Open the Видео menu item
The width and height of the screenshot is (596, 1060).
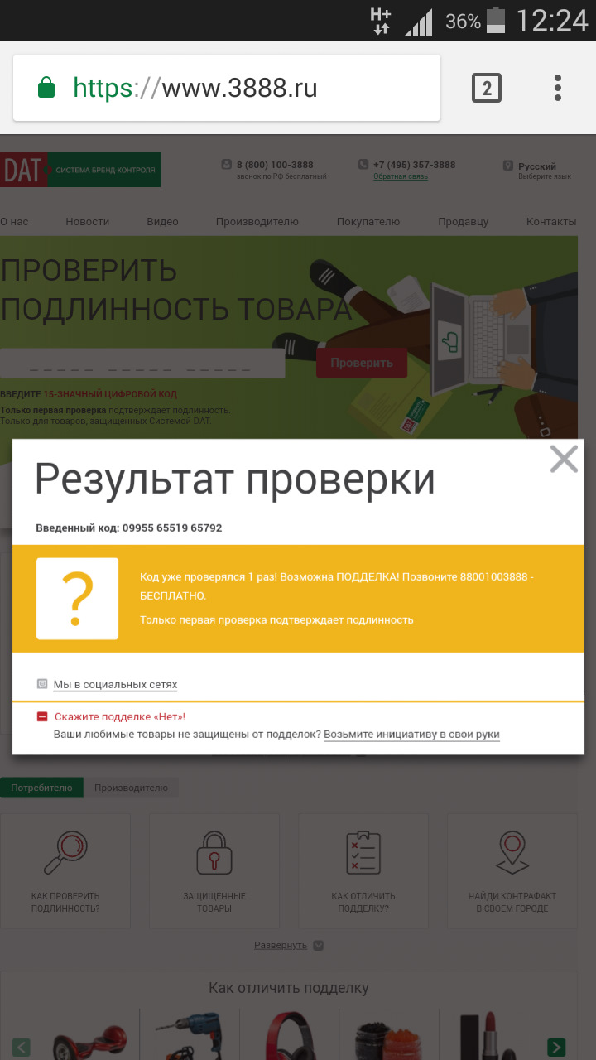click(162, 222)
